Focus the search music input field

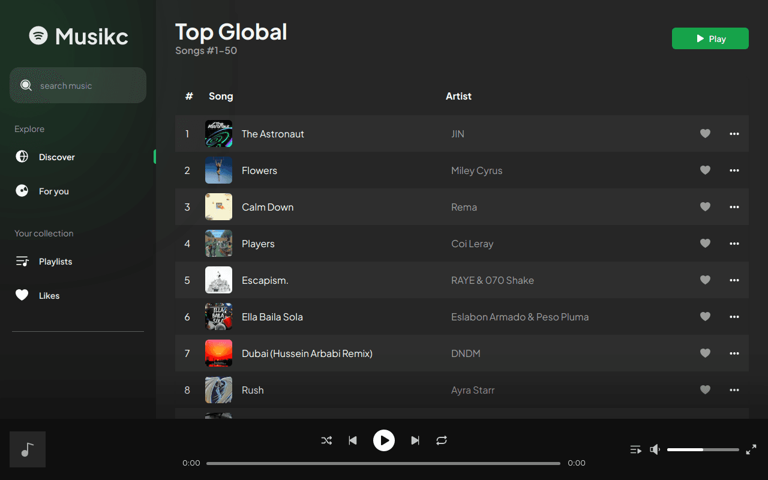tap(78, 85)
